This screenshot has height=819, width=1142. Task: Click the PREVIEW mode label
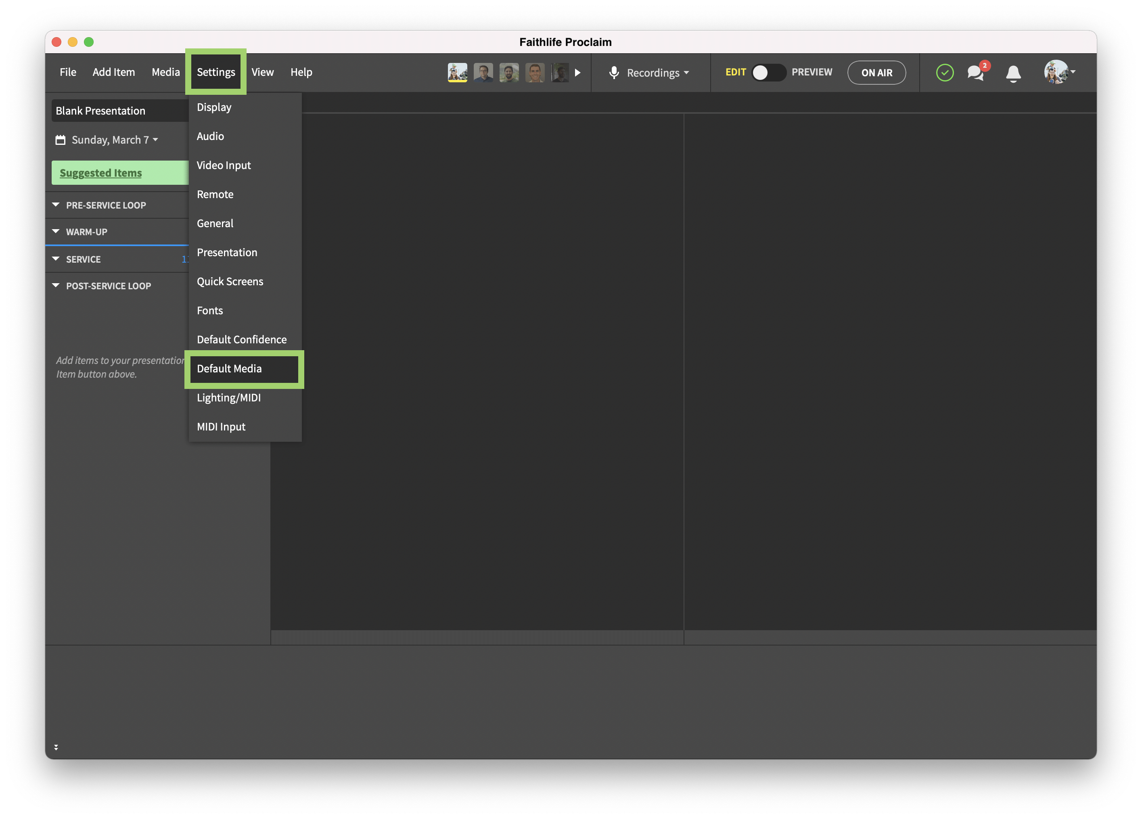click(812, 72)
